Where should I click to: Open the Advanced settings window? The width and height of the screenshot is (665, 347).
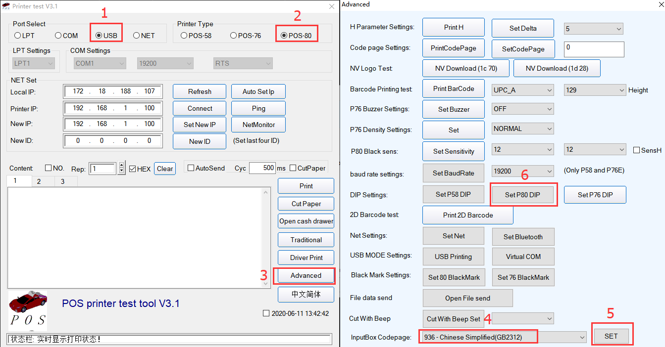[x=306, y=275]
